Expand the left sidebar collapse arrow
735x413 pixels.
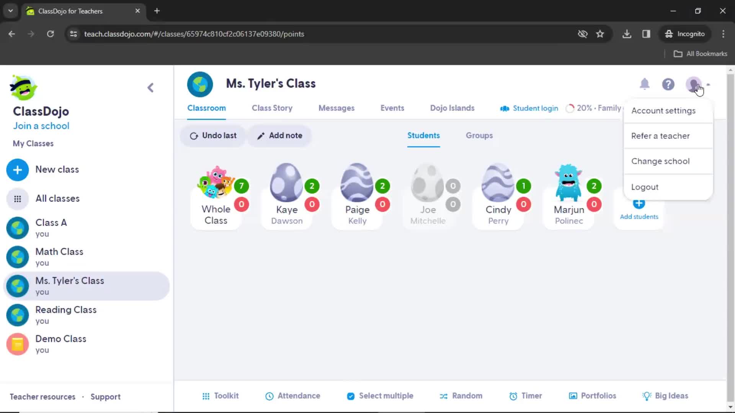coord(150,87)
